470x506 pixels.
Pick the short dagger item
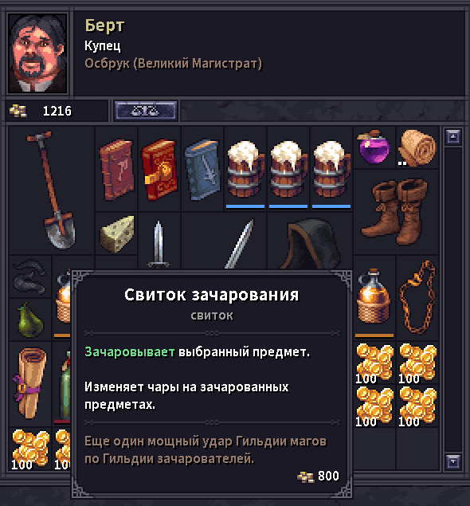(158, 244)
